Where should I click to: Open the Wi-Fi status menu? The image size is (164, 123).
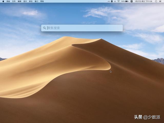(x=118, y=1)
